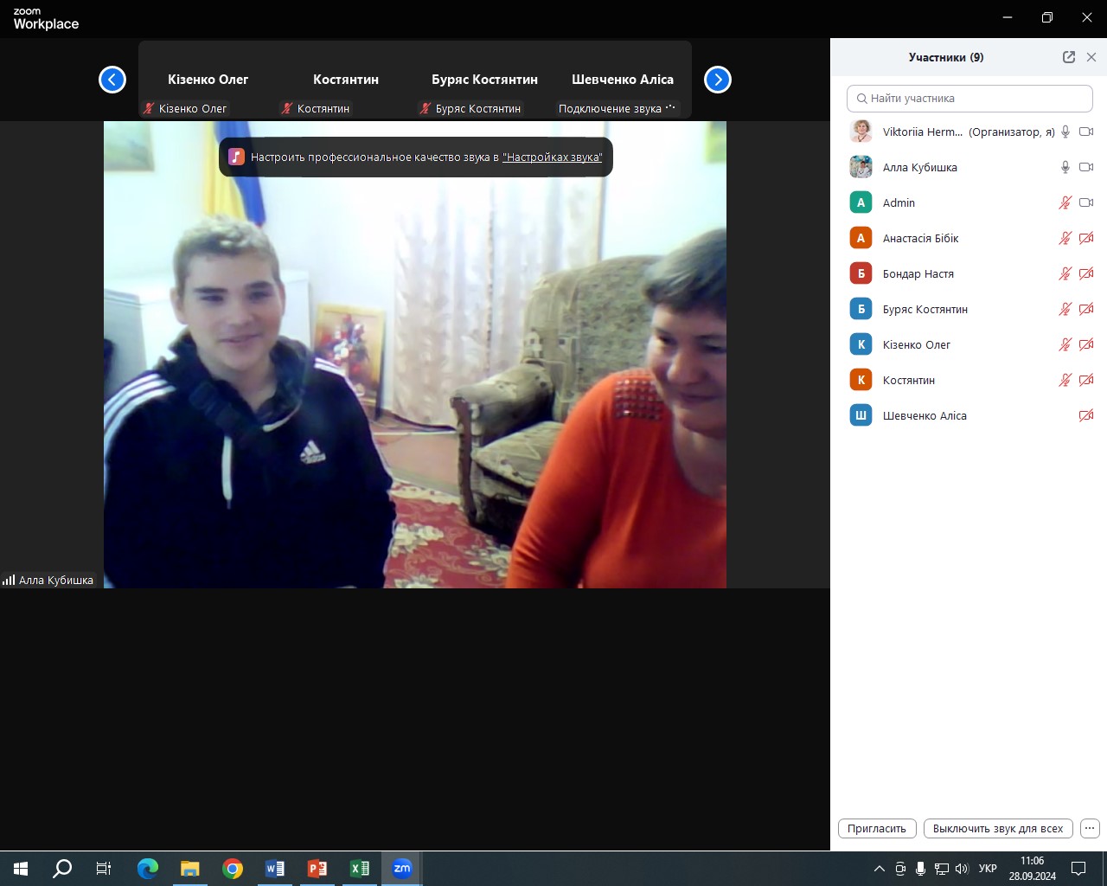Screen dimensions: 1107x886
Task: Open the three-dot more options menu
Action: tap(1090, 828)
